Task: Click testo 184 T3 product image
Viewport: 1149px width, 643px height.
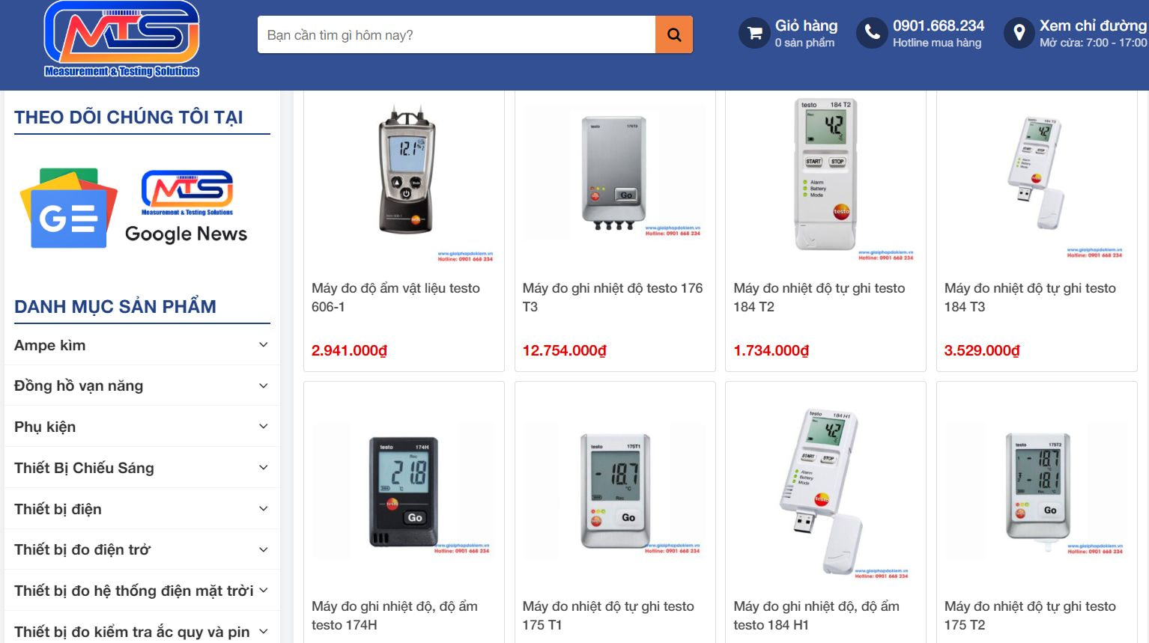Action: tap(1036, 176)
